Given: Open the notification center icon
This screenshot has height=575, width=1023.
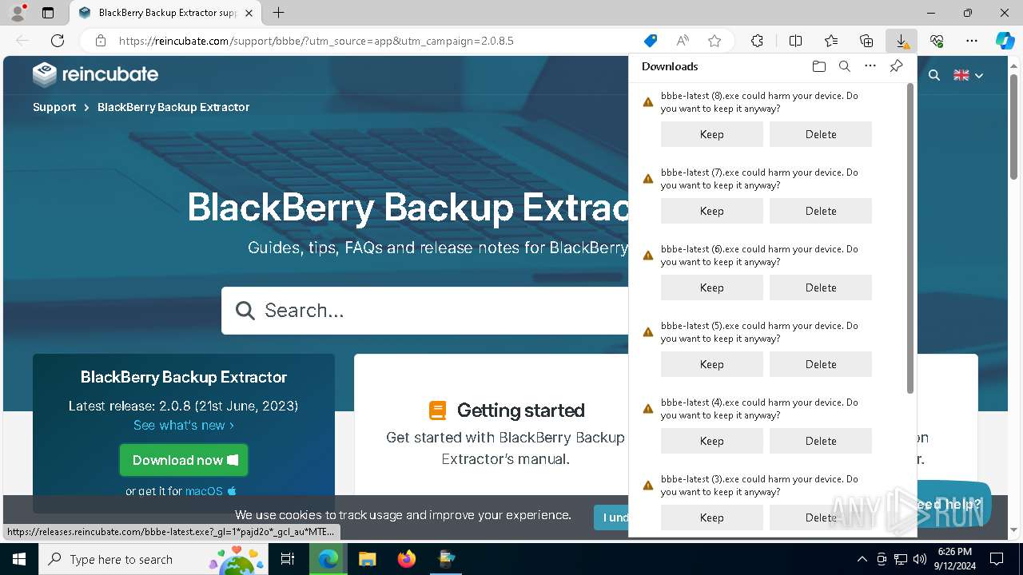Looking at the screenshot, I should tap(997, 559).
